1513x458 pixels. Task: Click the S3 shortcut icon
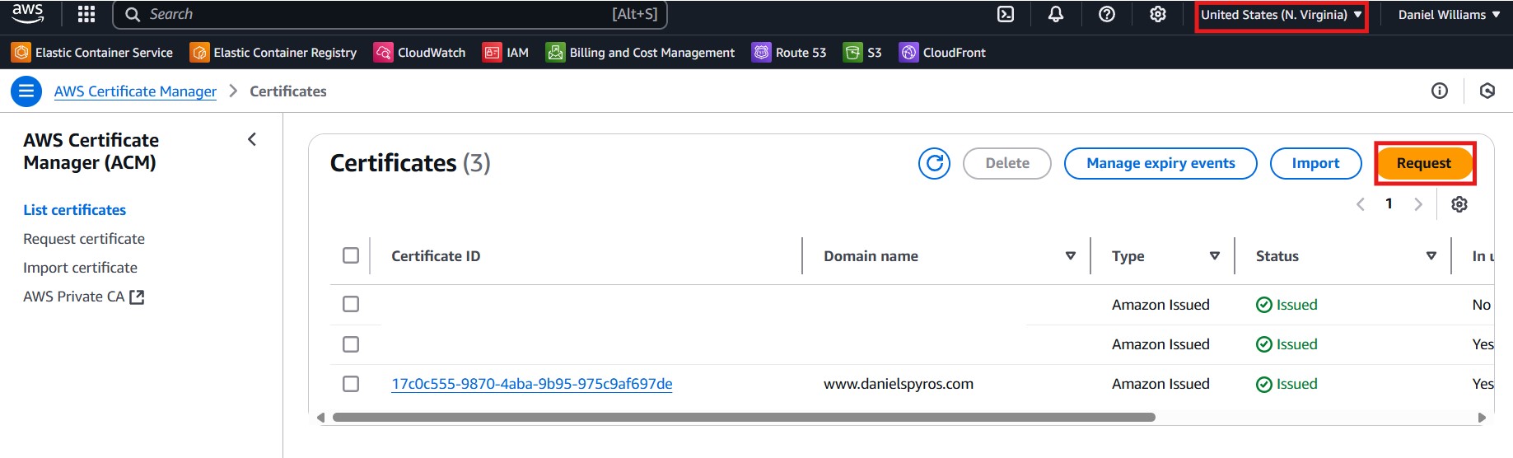pyautogui.click(x=852, y=53)
